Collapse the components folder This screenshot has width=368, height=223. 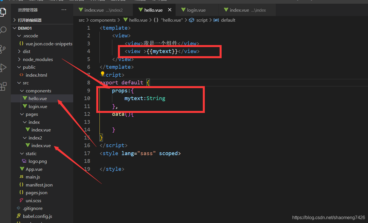click(42, 91)
